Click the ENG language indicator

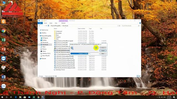165,97
